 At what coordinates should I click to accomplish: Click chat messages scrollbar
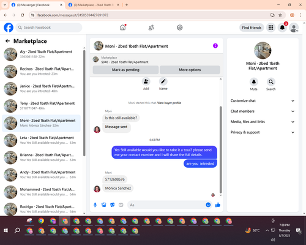tap(220, 149)
